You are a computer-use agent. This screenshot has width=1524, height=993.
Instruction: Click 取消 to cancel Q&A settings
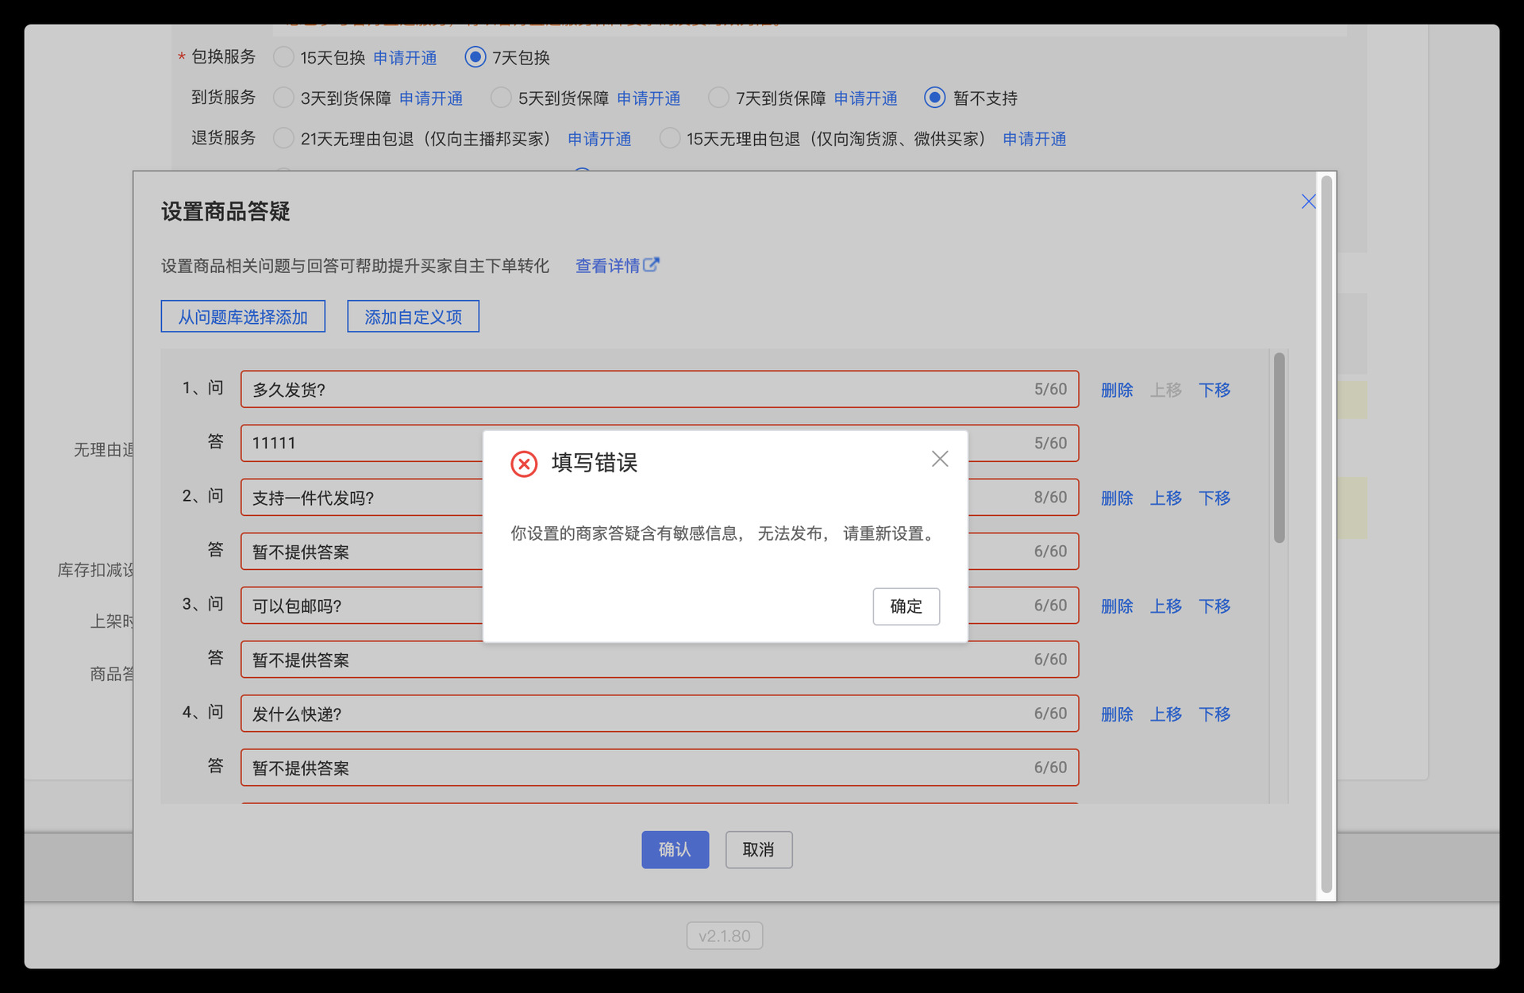click(758, 849)
